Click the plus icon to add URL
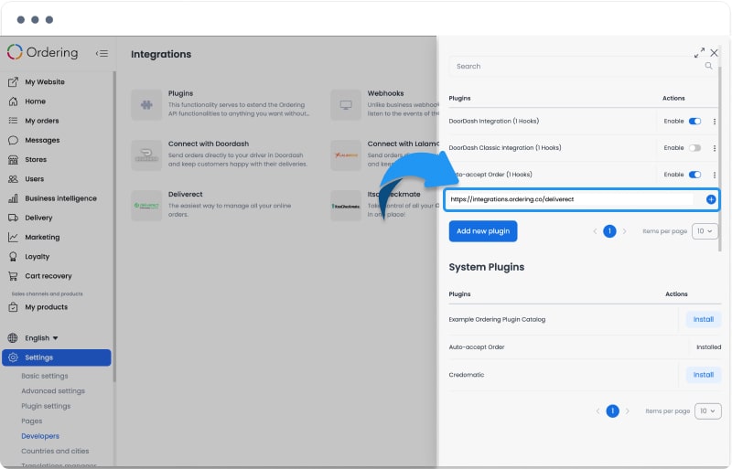The width and height of the screenshot is (732, 469). click(711, 199)
